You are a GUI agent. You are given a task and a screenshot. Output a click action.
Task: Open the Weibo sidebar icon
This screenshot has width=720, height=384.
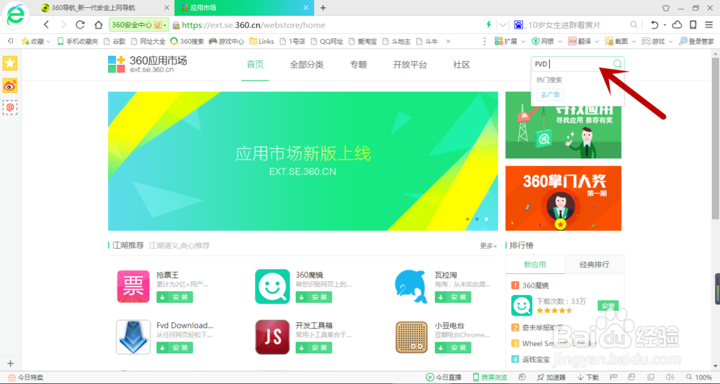pos(10,86)
